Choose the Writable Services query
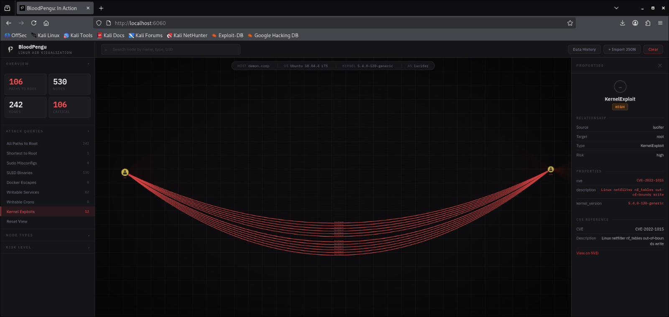 coord(23,193)
